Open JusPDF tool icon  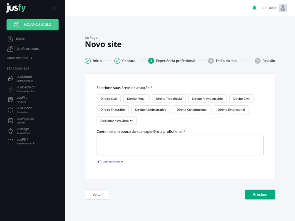[x=11, y=141]
